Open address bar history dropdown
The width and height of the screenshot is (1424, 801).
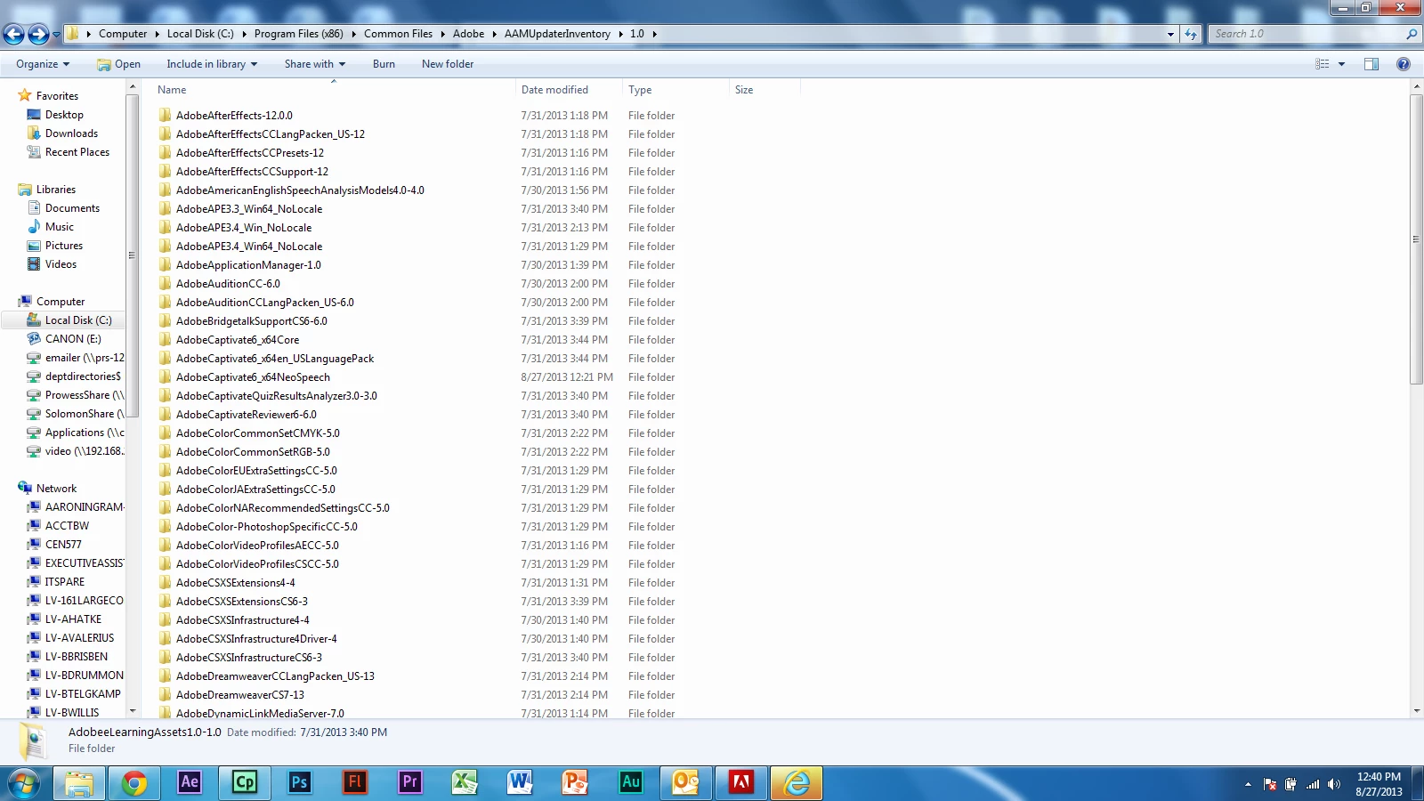click(1170, 34)
